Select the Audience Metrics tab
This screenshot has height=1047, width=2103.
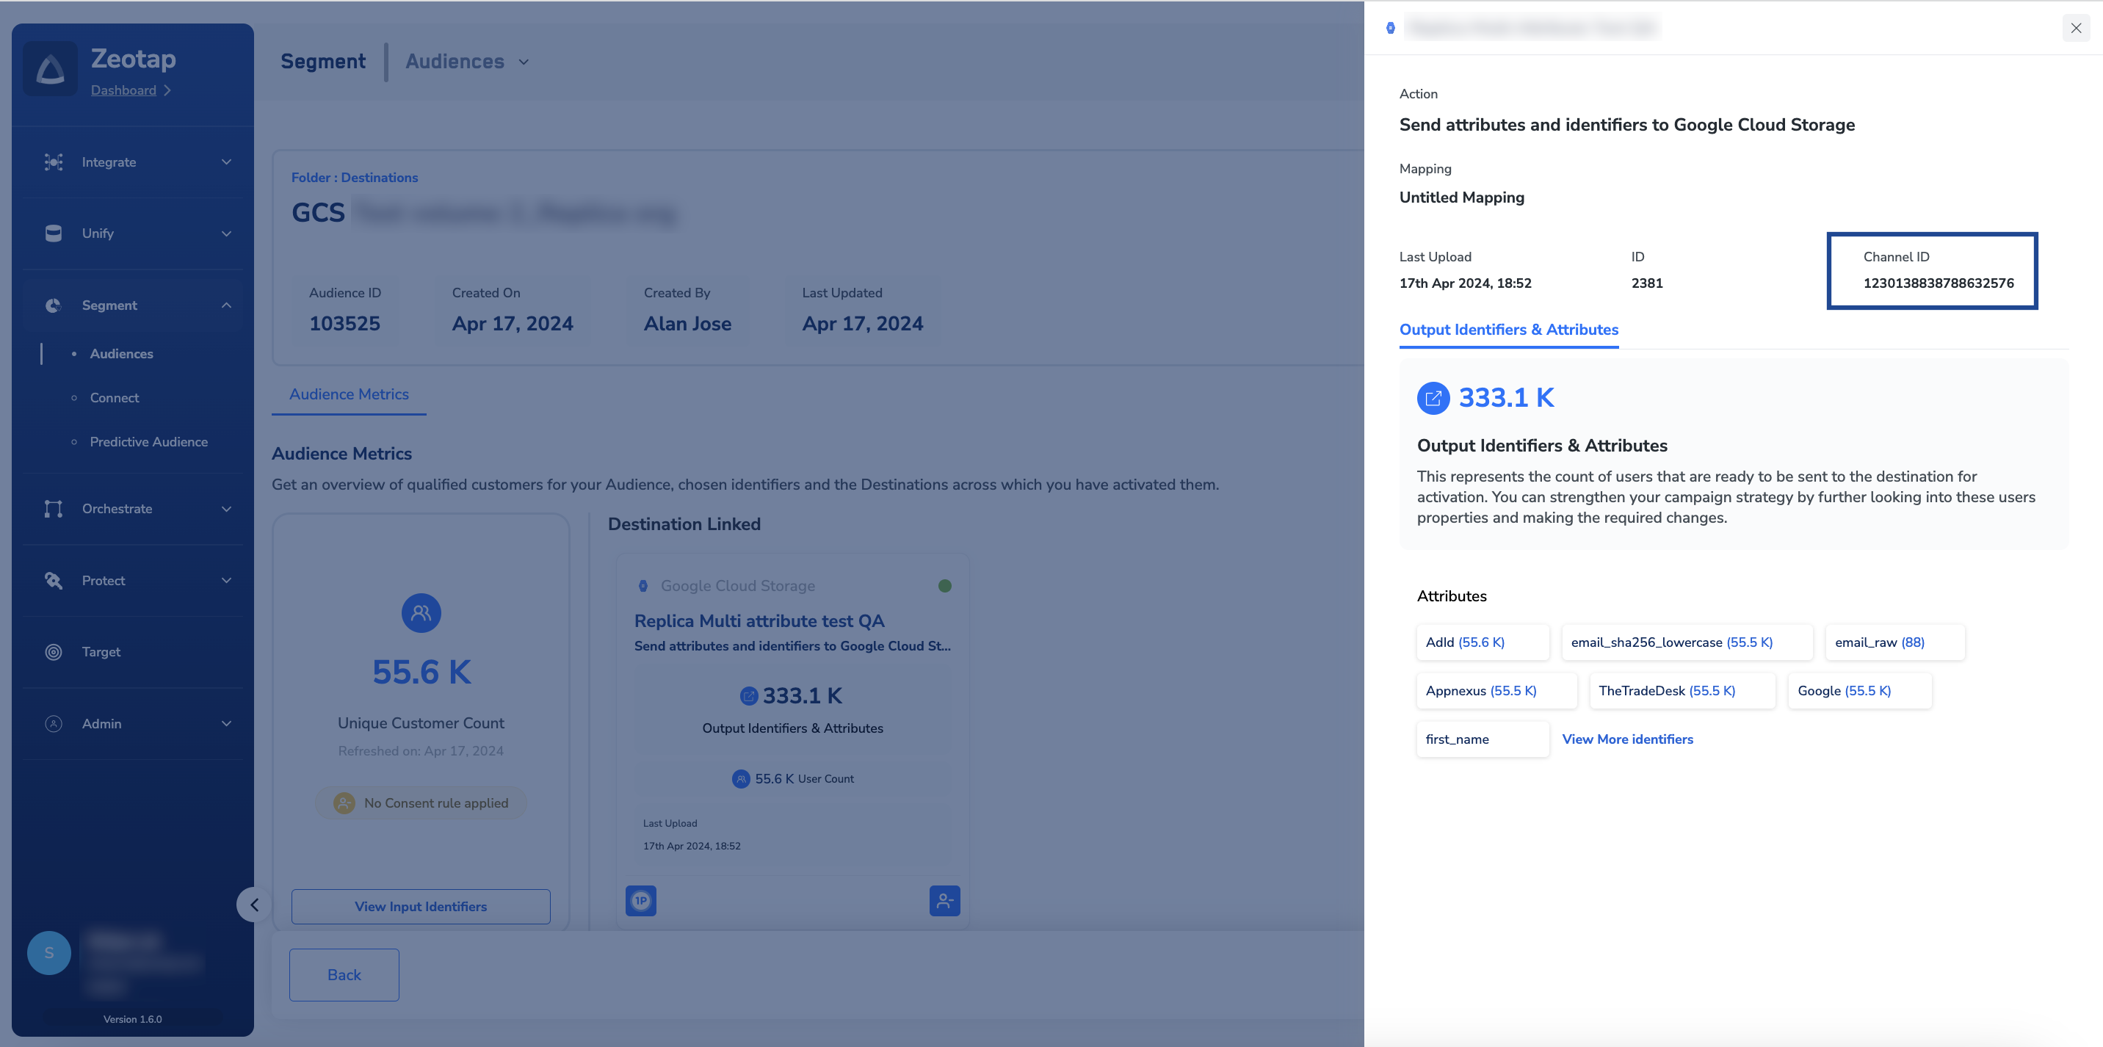(349, 394)
